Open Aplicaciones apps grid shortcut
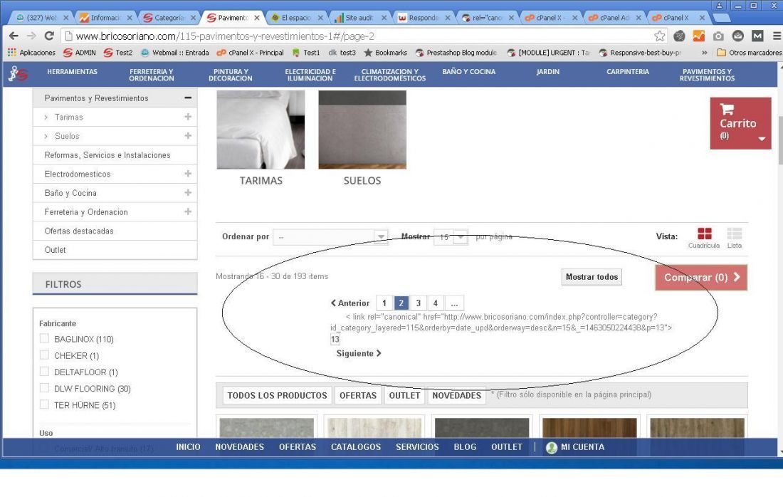Screen dimensions: 783x497 [x=31, y=53]
